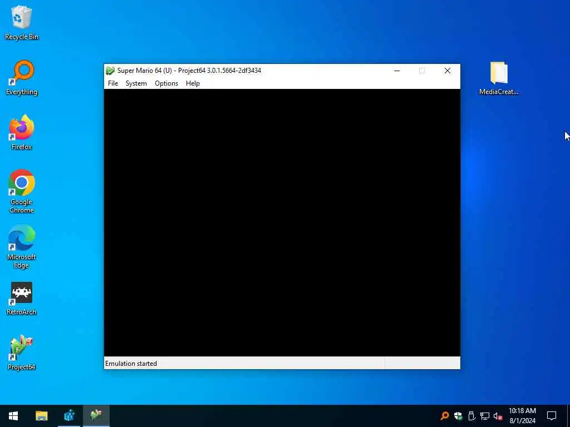Image resolution: width=570 pixels, height=427 pixels.
Task: Select the Google Chrome desktop shortcut
Action: click(22, 191)
